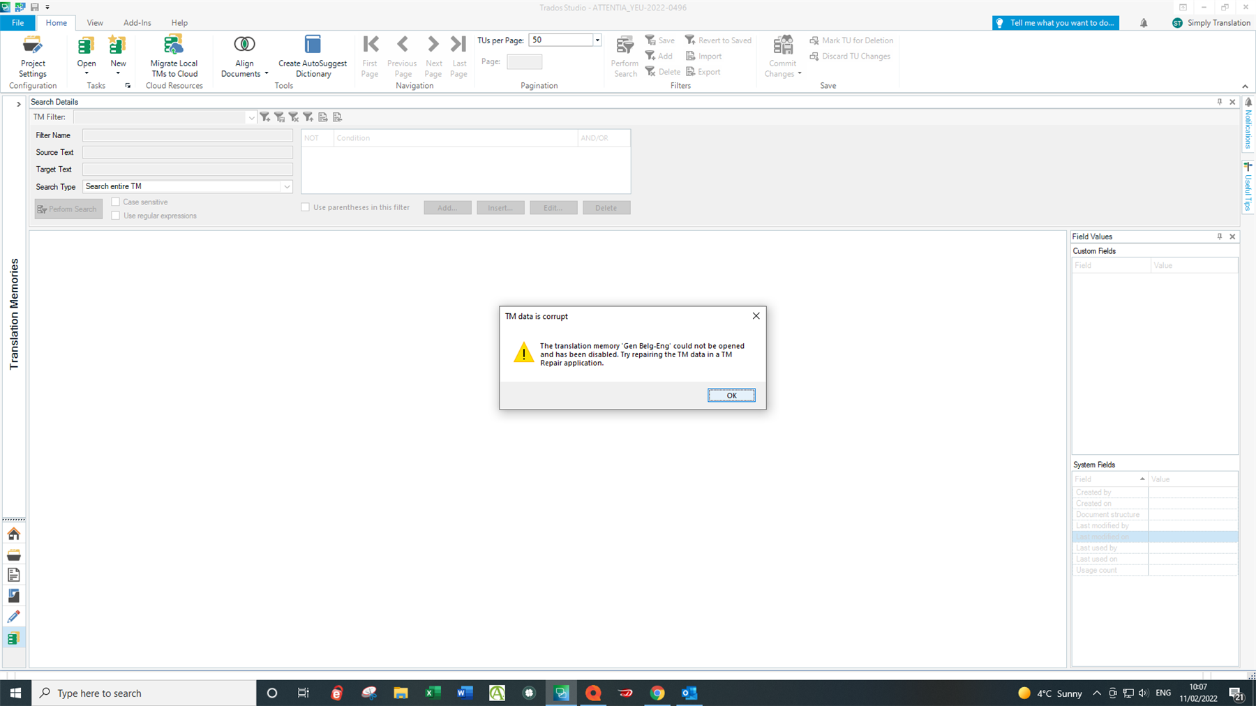Expand the Commit Changes dropdown arrow
Viewport: 1256px width, 706px height.
800,73
